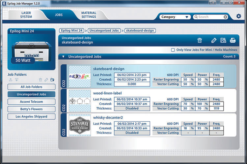
Task: Select All Job Folders button
Action: click(x=31, y=87)
